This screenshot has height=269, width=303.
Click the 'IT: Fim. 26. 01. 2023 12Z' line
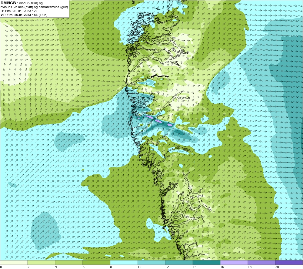[19, 11]
